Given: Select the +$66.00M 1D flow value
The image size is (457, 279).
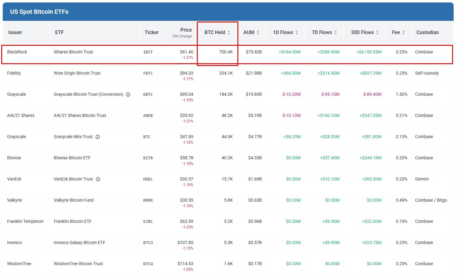Looking at the screenshot, I should coord(291,73).
